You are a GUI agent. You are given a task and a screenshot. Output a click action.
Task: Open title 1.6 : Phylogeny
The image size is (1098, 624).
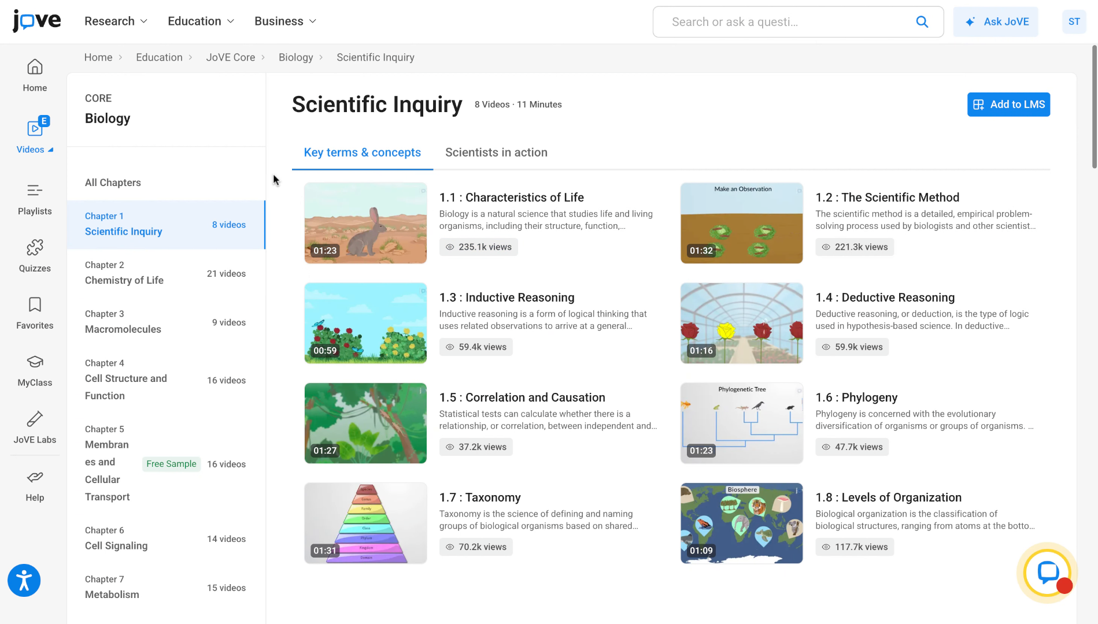click(856, 398)
